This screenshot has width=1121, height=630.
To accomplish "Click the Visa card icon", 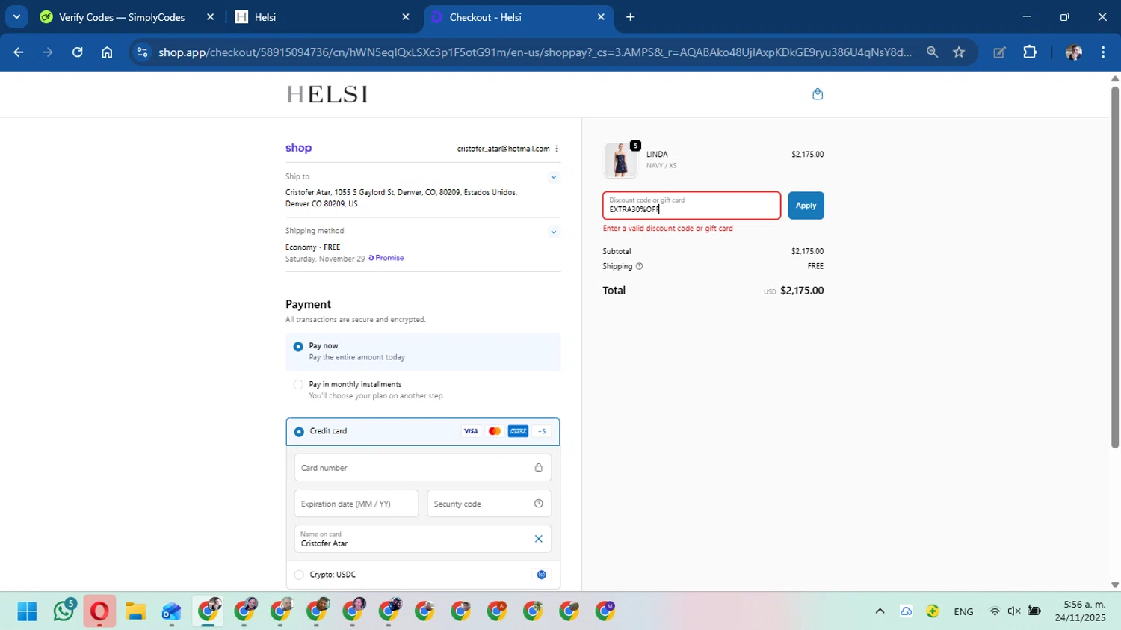I will [471, 431].
